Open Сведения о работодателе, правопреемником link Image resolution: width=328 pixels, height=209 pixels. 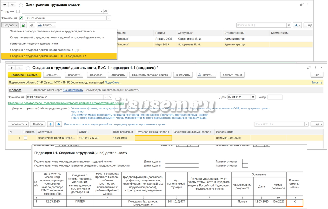(x=66, y=103)
